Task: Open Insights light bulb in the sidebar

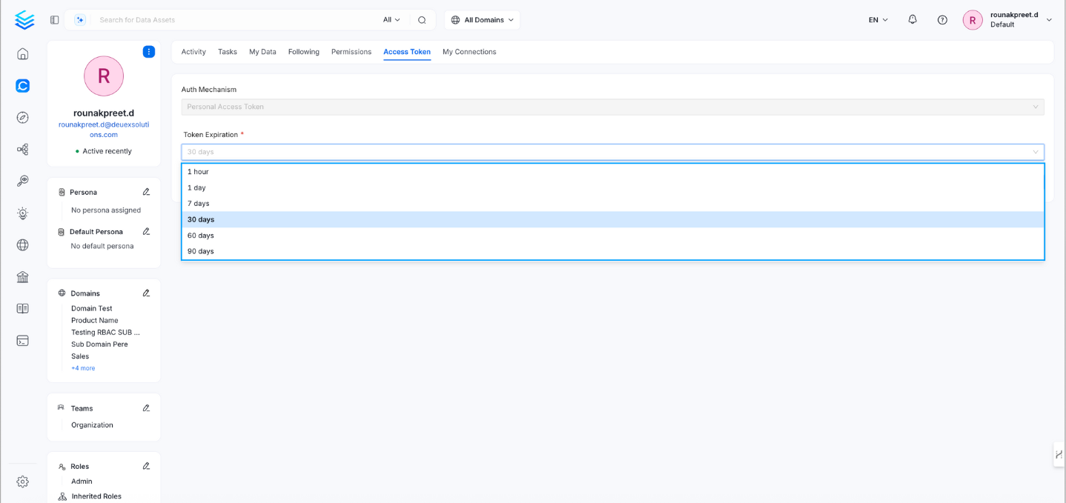Action: pyautogui.click(x=23, y=213)
